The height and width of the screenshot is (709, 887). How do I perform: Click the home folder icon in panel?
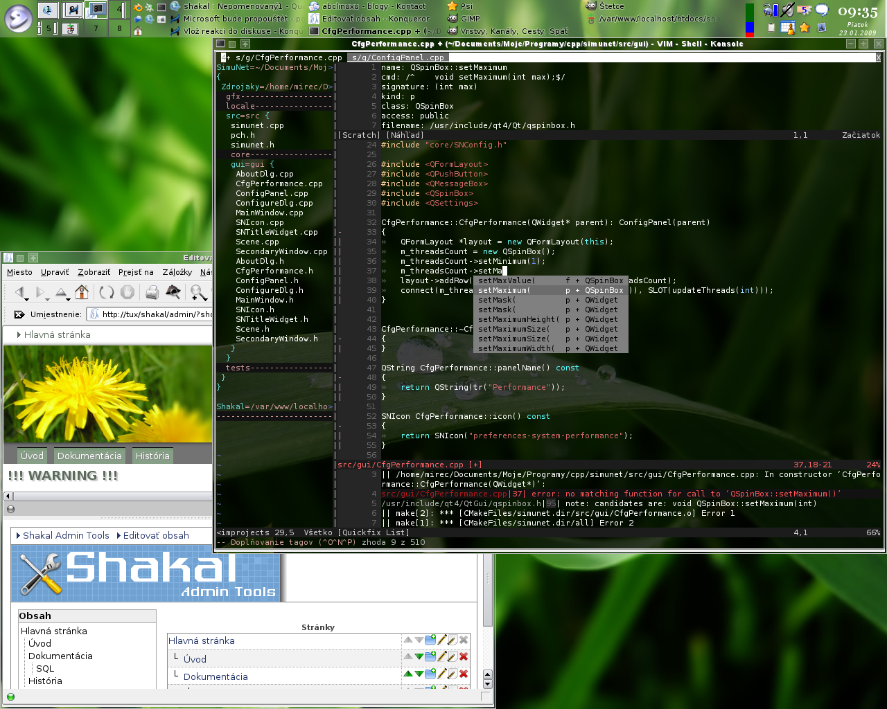(138, 31)
